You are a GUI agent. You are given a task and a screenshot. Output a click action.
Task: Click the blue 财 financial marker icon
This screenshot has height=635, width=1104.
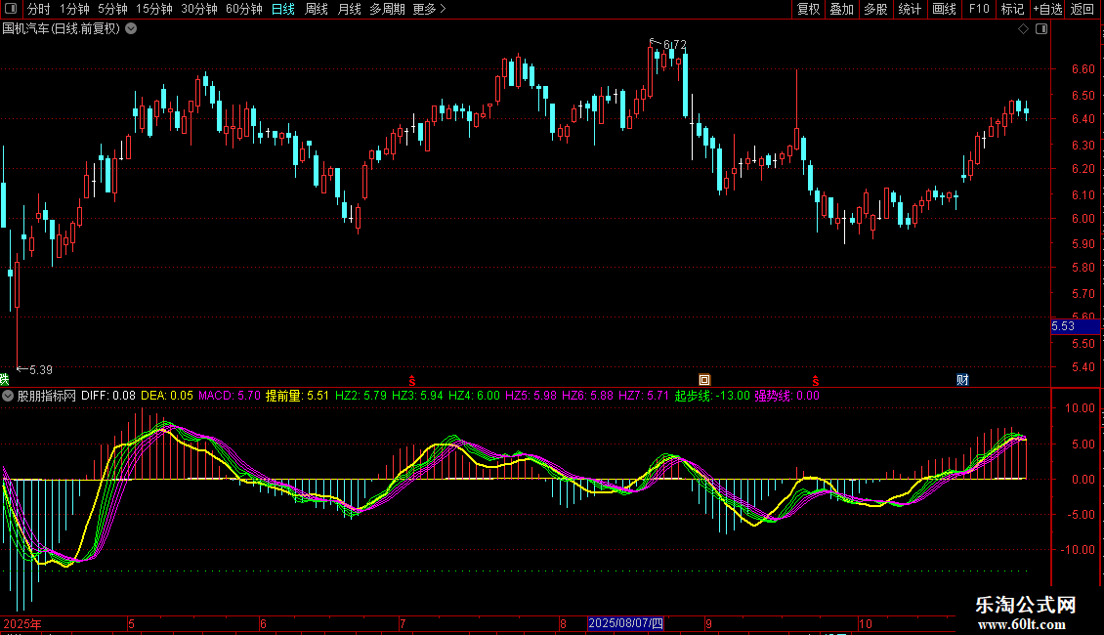pyautogui.click(x=962, y=379)
